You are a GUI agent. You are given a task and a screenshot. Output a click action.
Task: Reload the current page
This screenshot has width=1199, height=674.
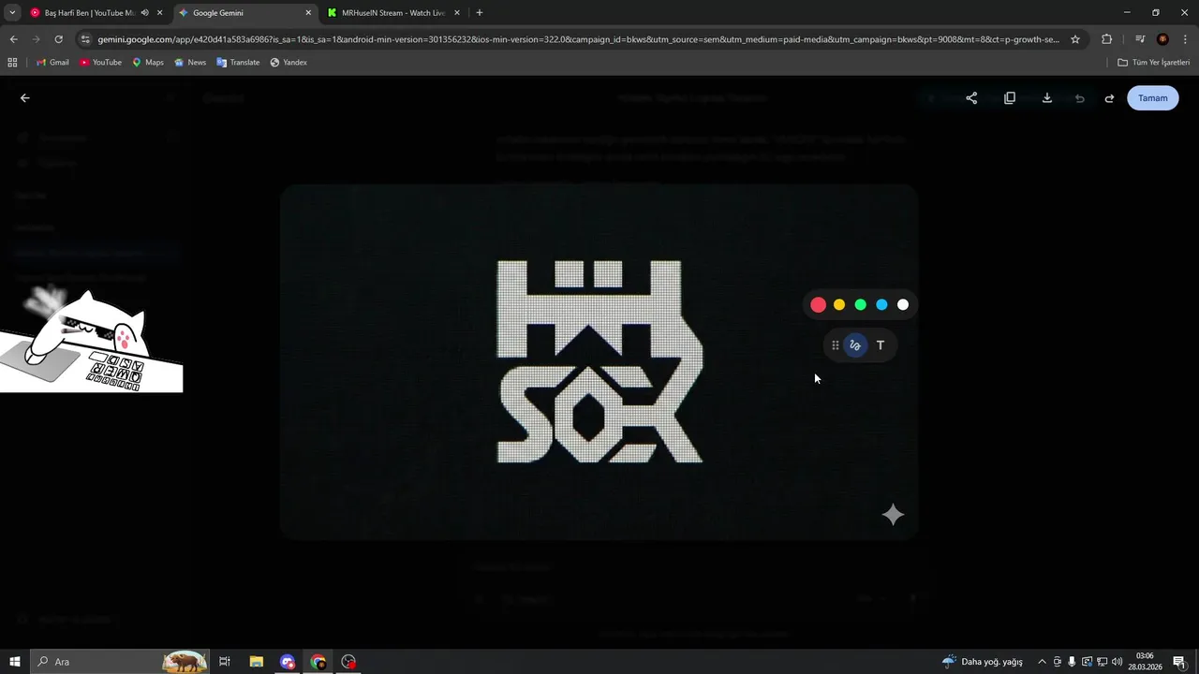pos(58,39)
